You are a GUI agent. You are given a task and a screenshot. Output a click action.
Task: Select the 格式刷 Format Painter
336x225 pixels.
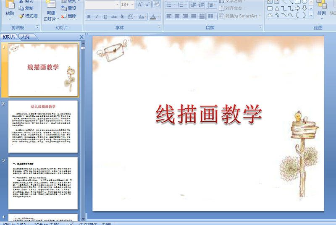pos(28,16)
